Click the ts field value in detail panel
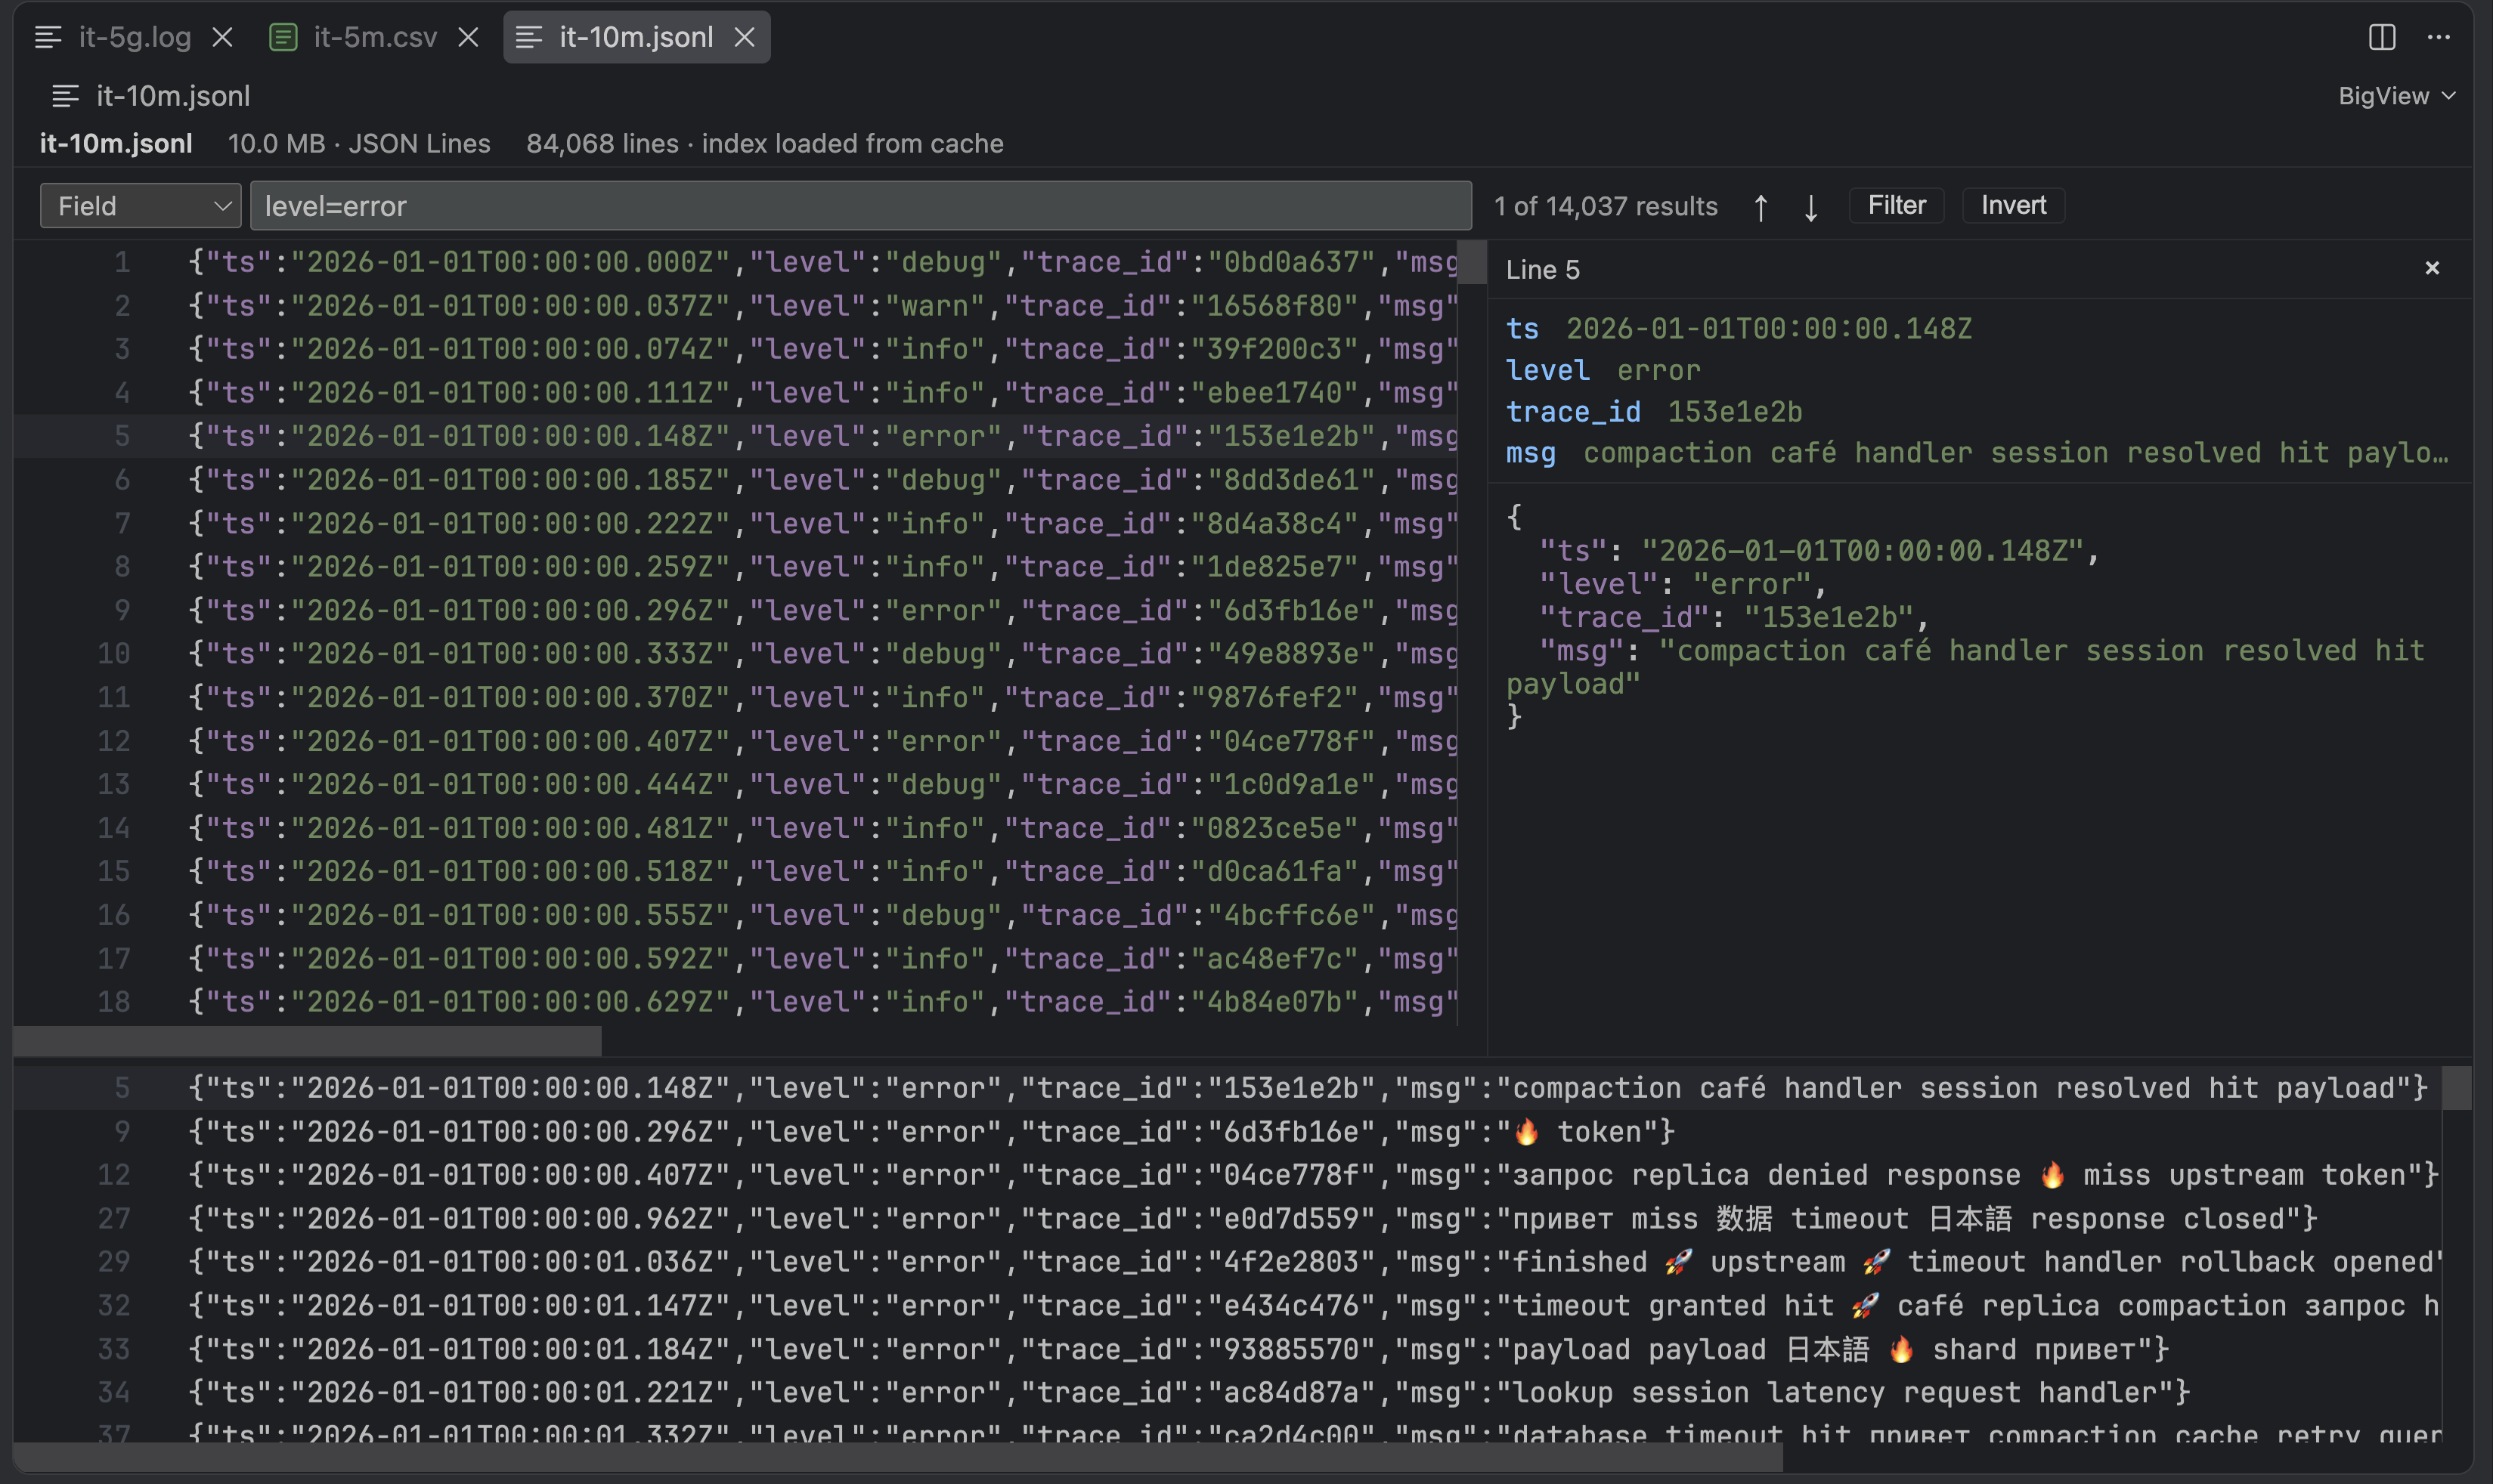Image resolution: width=2493 pixels, height=1484 pixels. pyautogui.click(x=1769, y=329)
